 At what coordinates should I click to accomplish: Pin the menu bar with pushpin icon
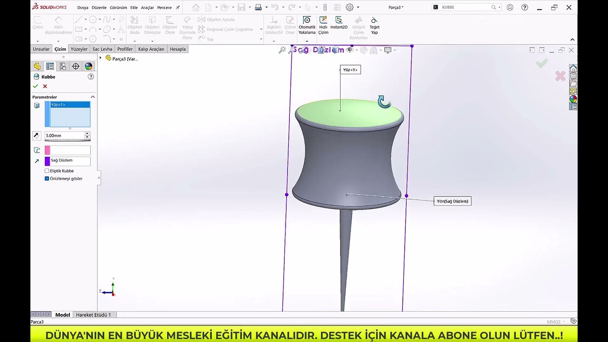(178, 7)
